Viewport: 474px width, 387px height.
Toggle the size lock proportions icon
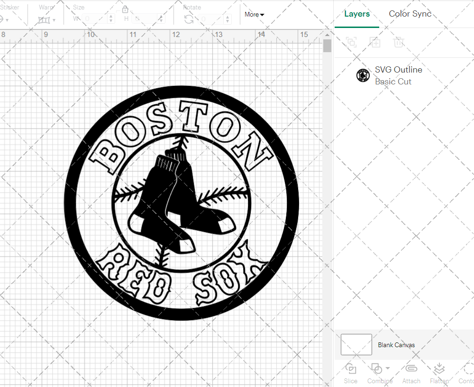(x=125, y=9)
